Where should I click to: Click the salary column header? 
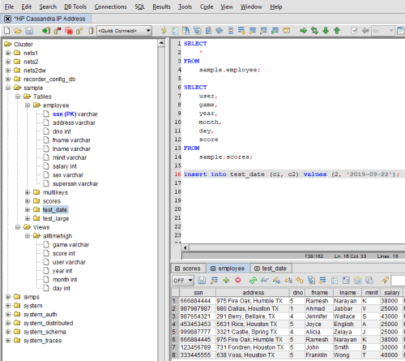391,293
